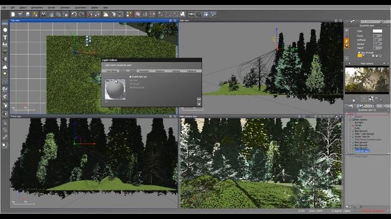
Task: Select Blue Spruce2 in the world browser
Action: pos(361,131)
